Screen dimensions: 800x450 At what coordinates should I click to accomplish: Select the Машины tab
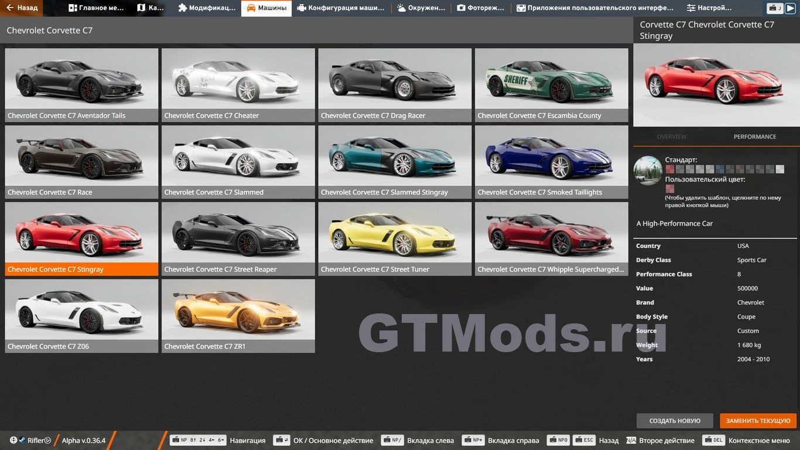(x=266, y=8)
